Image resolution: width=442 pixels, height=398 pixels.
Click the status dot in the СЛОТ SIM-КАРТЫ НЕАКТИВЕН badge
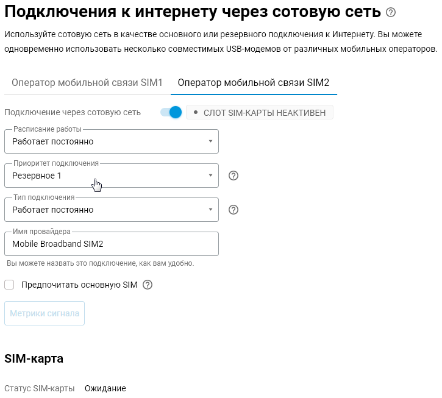coord(196,112)
